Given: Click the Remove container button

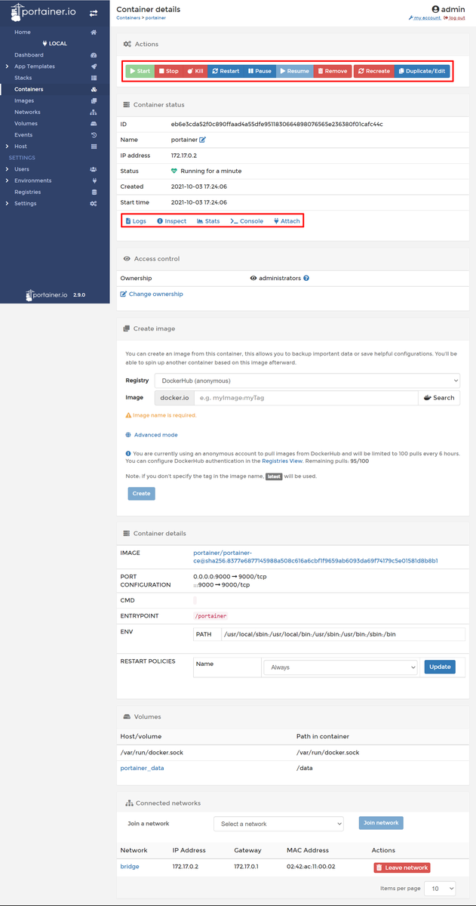Looking at the screenshot, I should (x=332, y=71).
